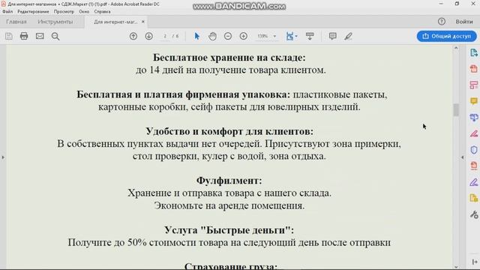Image resolution: width=480 pixels, height=270 pixels.
Task: Switch to the Инструменты tab
Action: coord(55,22)
